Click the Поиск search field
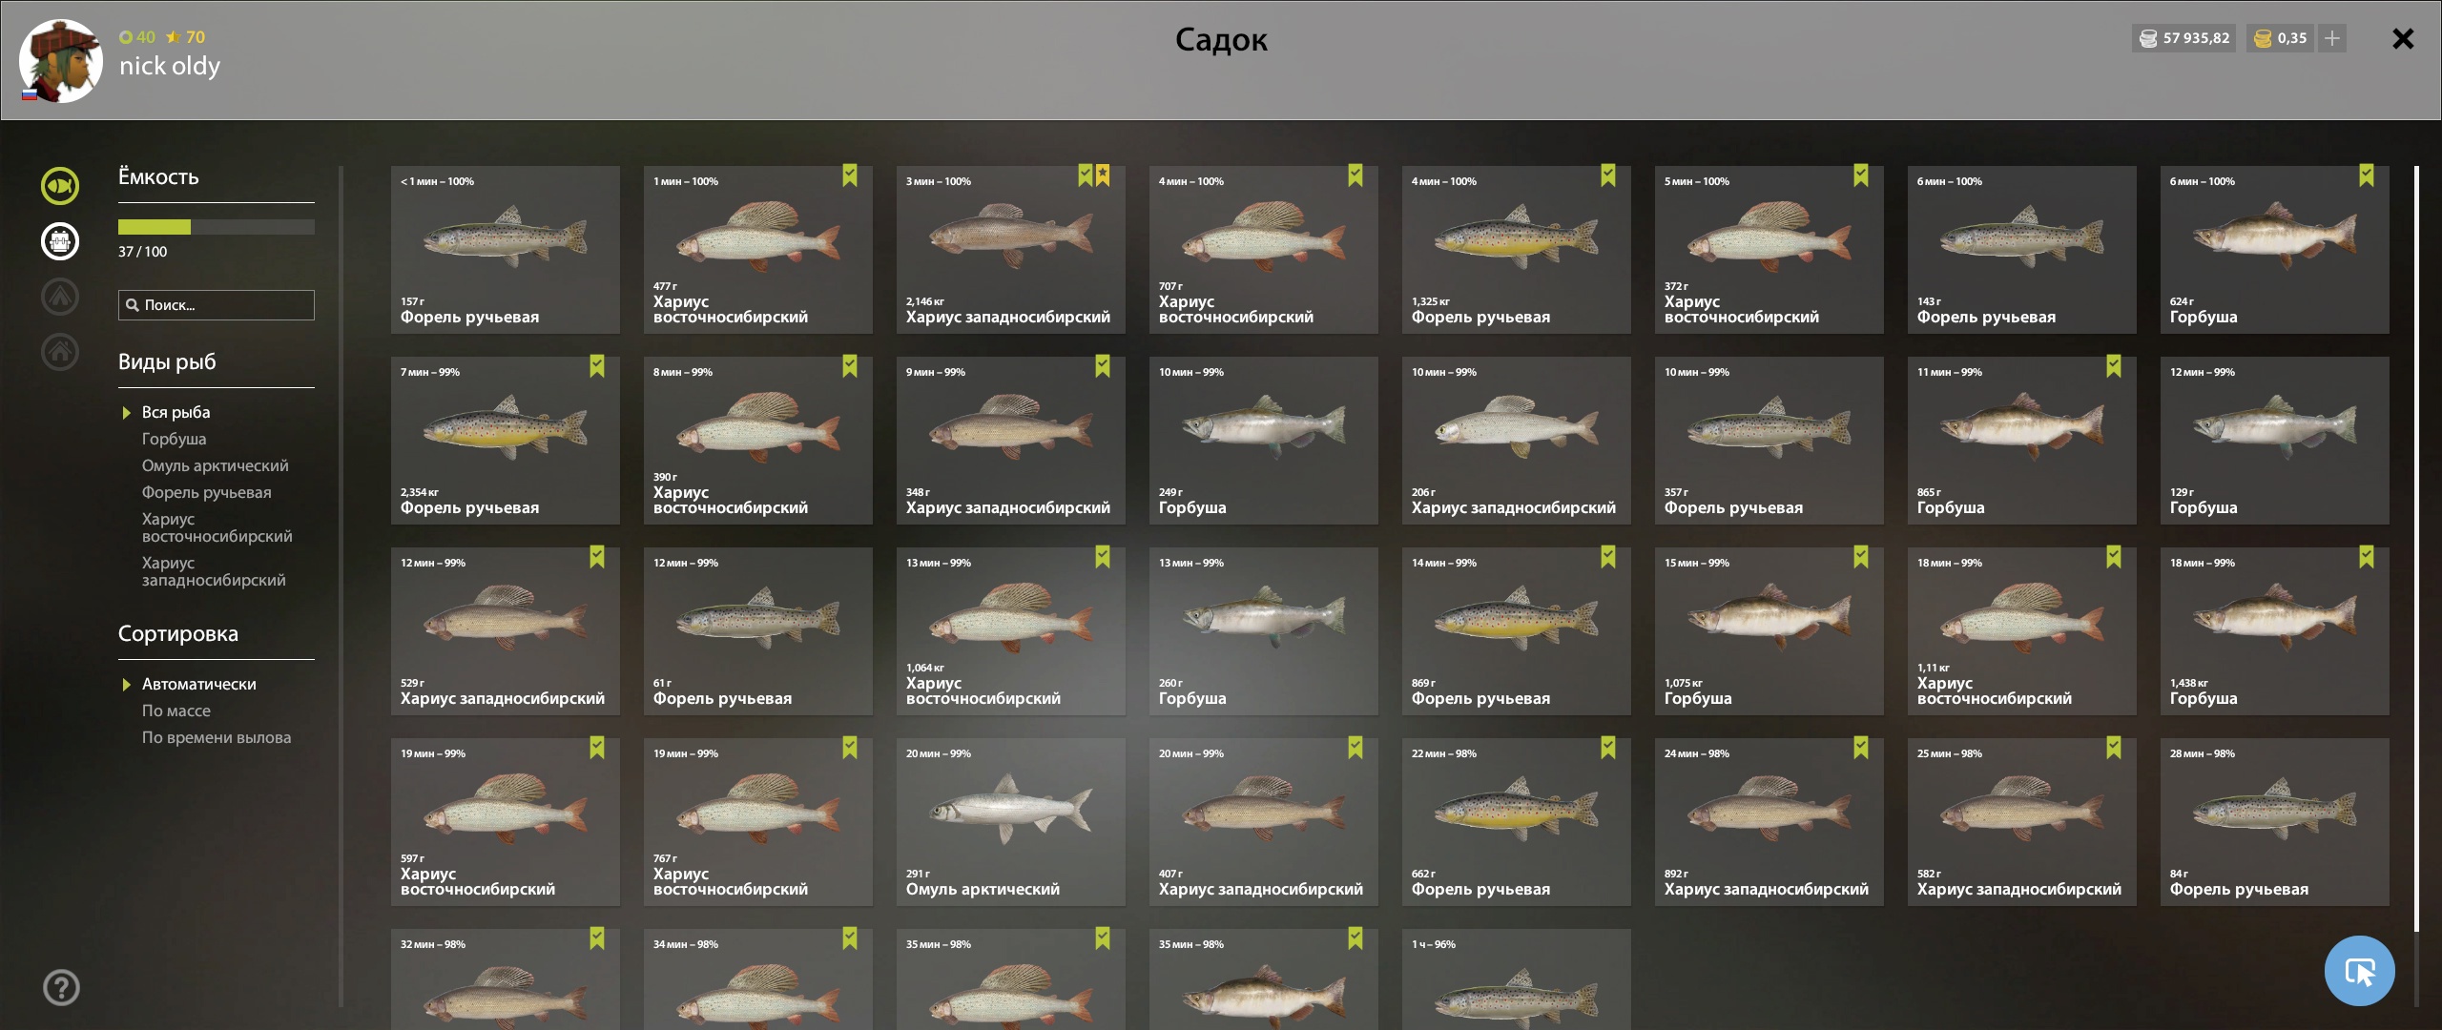 tap(217, 305)
